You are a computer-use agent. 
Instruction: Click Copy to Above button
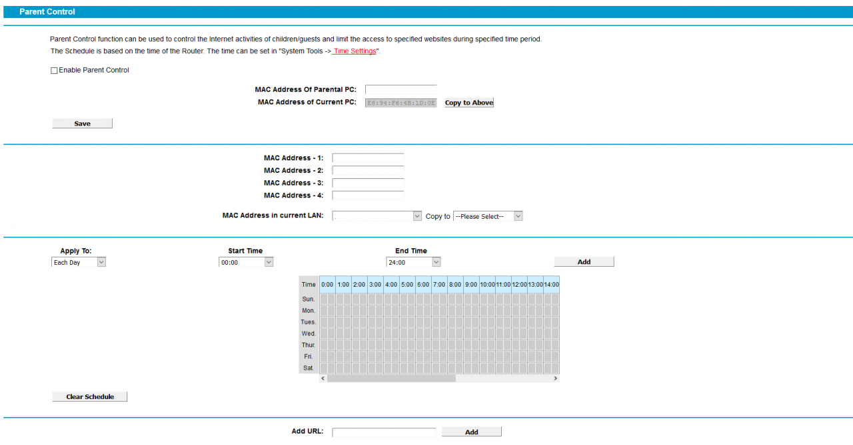pyautogui.click(x=469, y=102)
